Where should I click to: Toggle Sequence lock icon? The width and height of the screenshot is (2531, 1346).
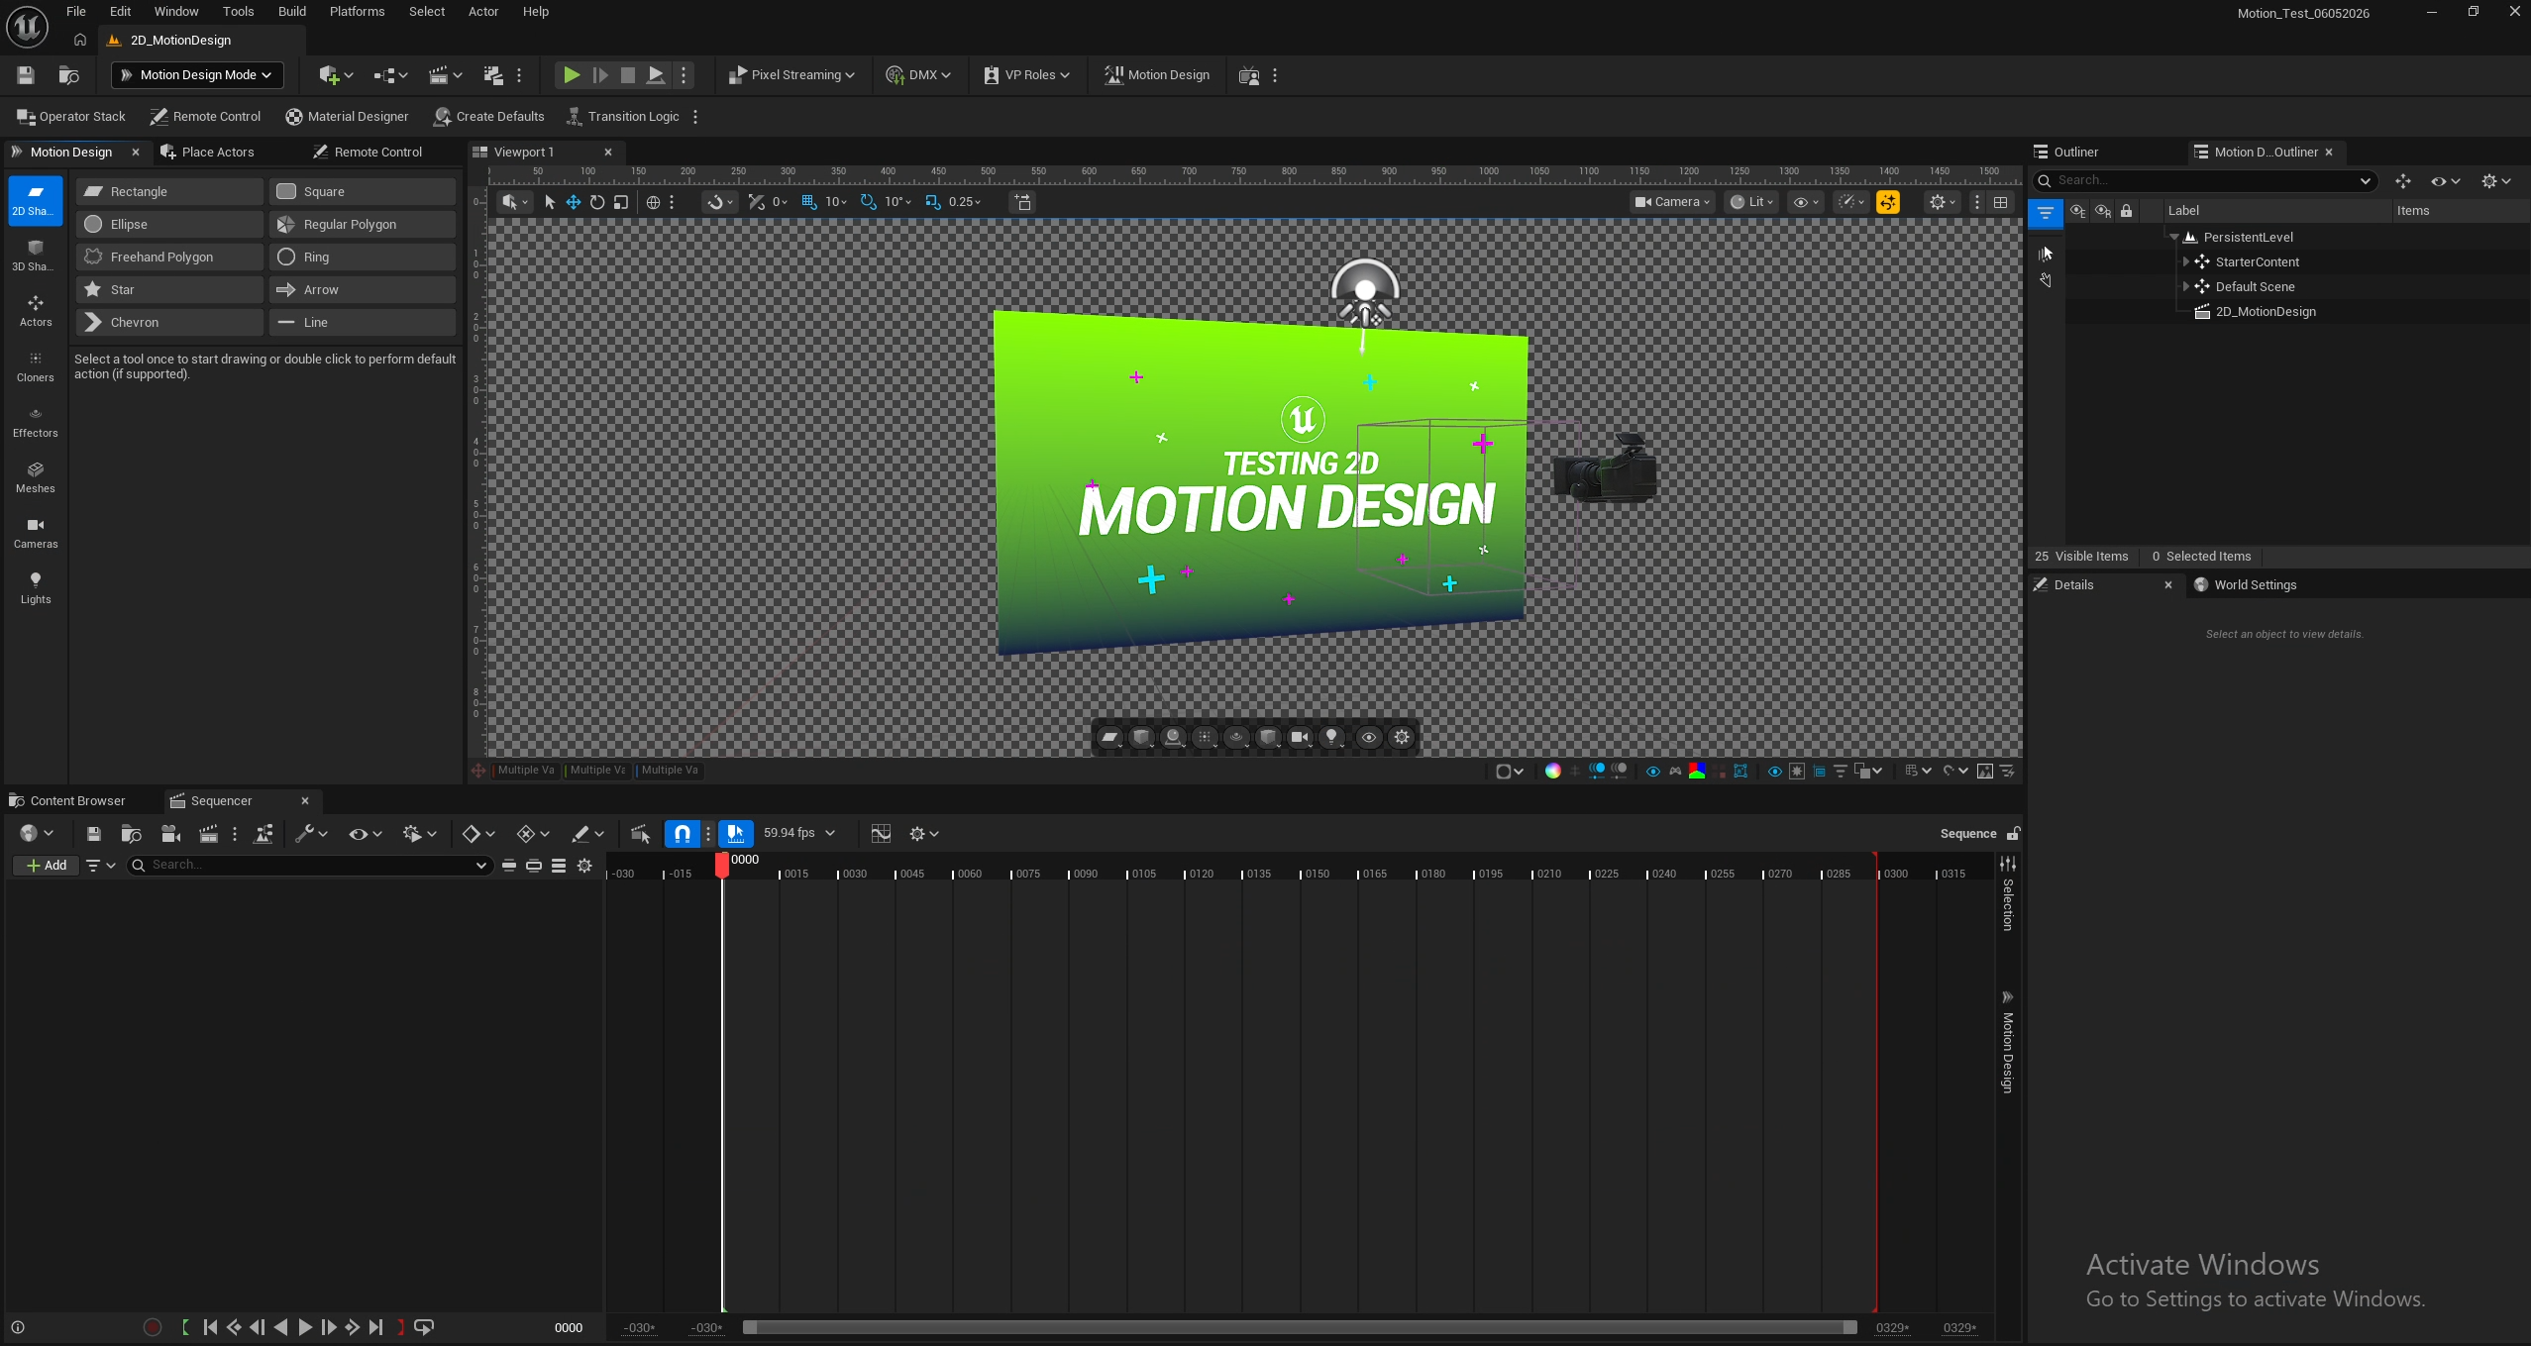[x=2013, y=834]
